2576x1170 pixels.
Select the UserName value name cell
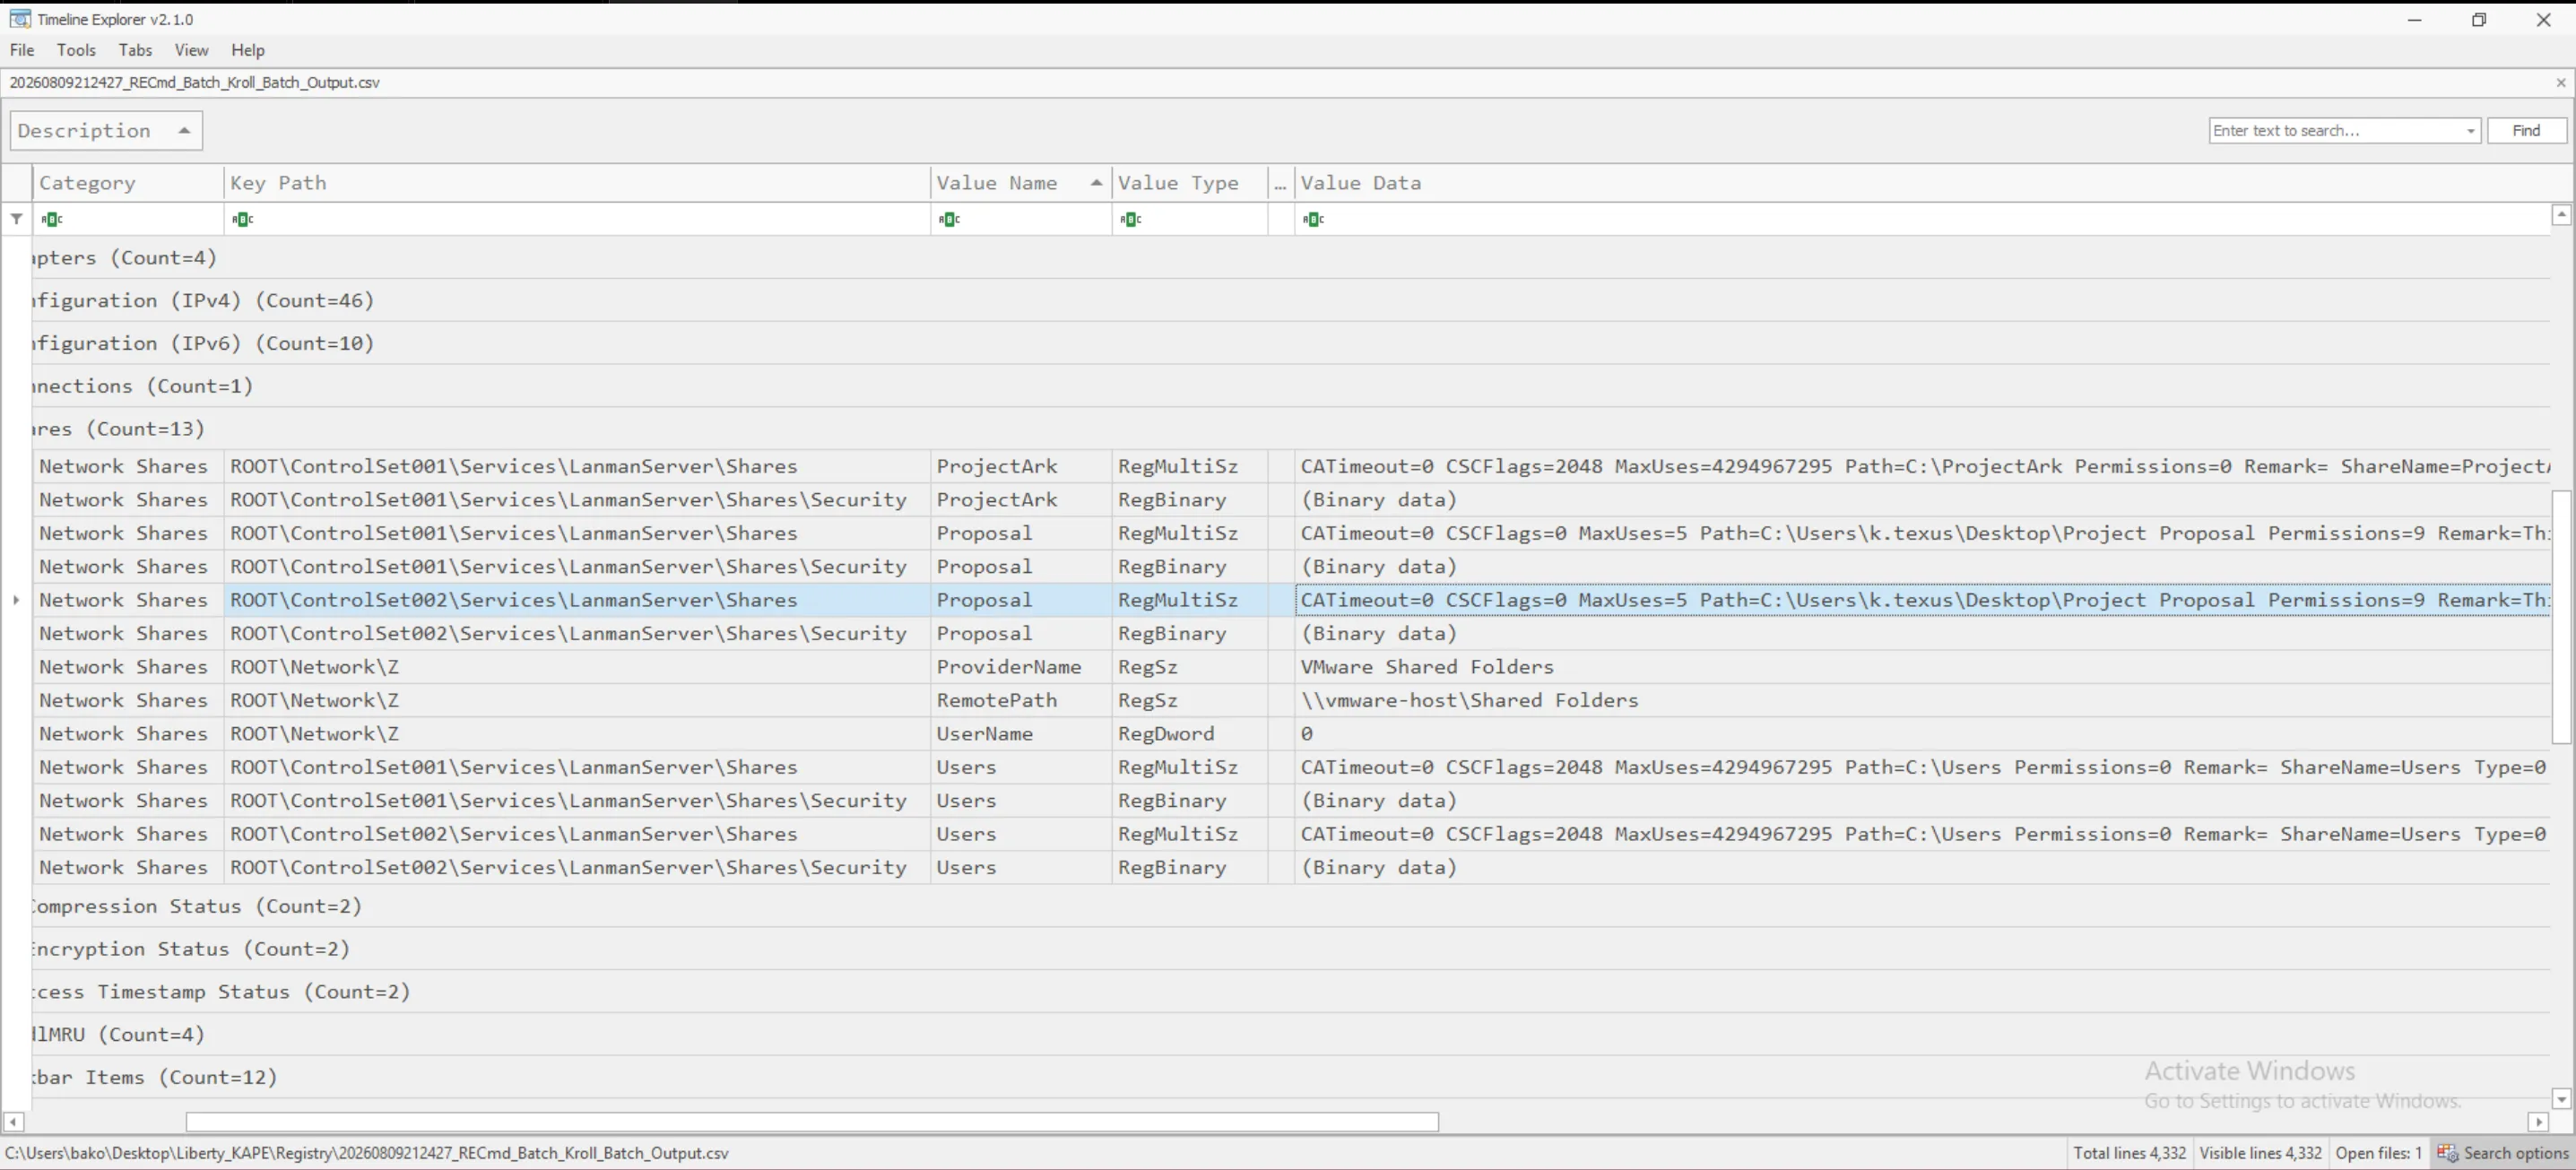coord(1021,733)
